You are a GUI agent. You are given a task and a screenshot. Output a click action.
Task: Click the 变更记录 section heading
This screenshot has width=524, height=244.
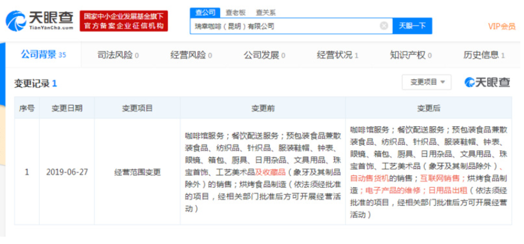pos(36,83)
